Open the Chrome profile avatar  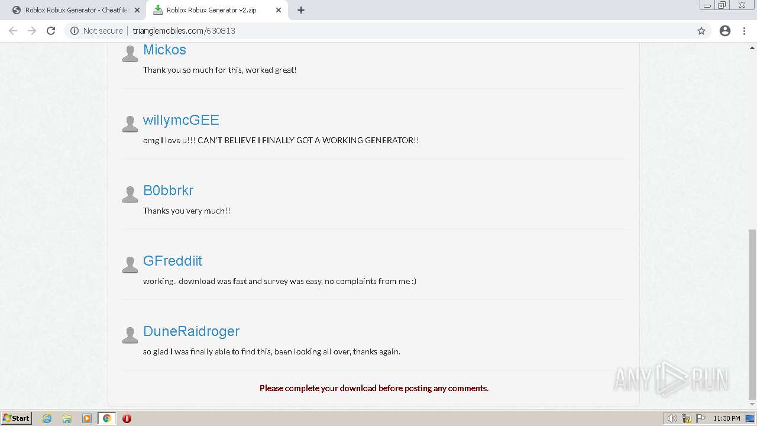pos(725,31)
